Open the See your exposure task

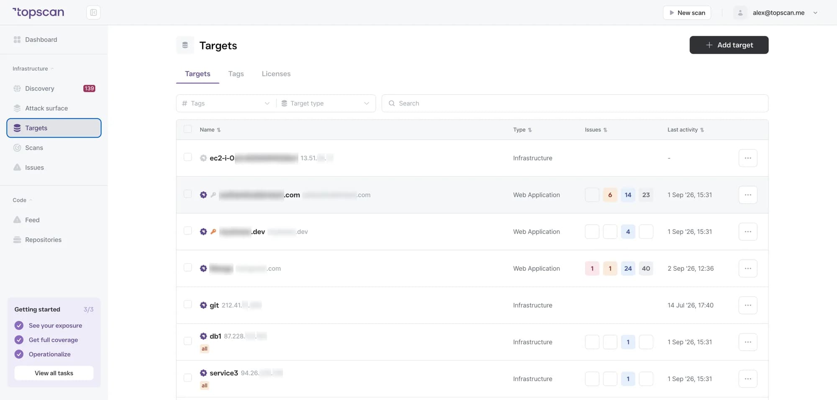coord(55,326)
